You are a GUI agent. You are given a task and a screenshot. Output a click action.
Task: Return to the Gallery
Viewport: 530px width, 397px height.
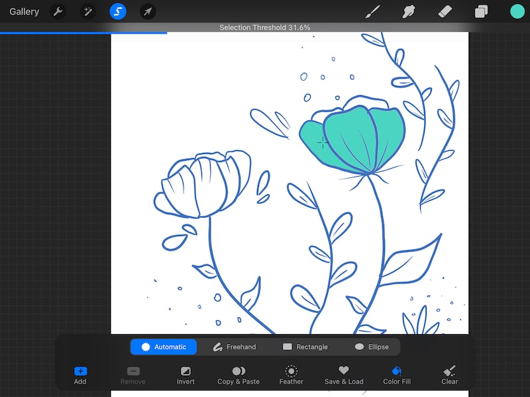click(x=25, y=11)
